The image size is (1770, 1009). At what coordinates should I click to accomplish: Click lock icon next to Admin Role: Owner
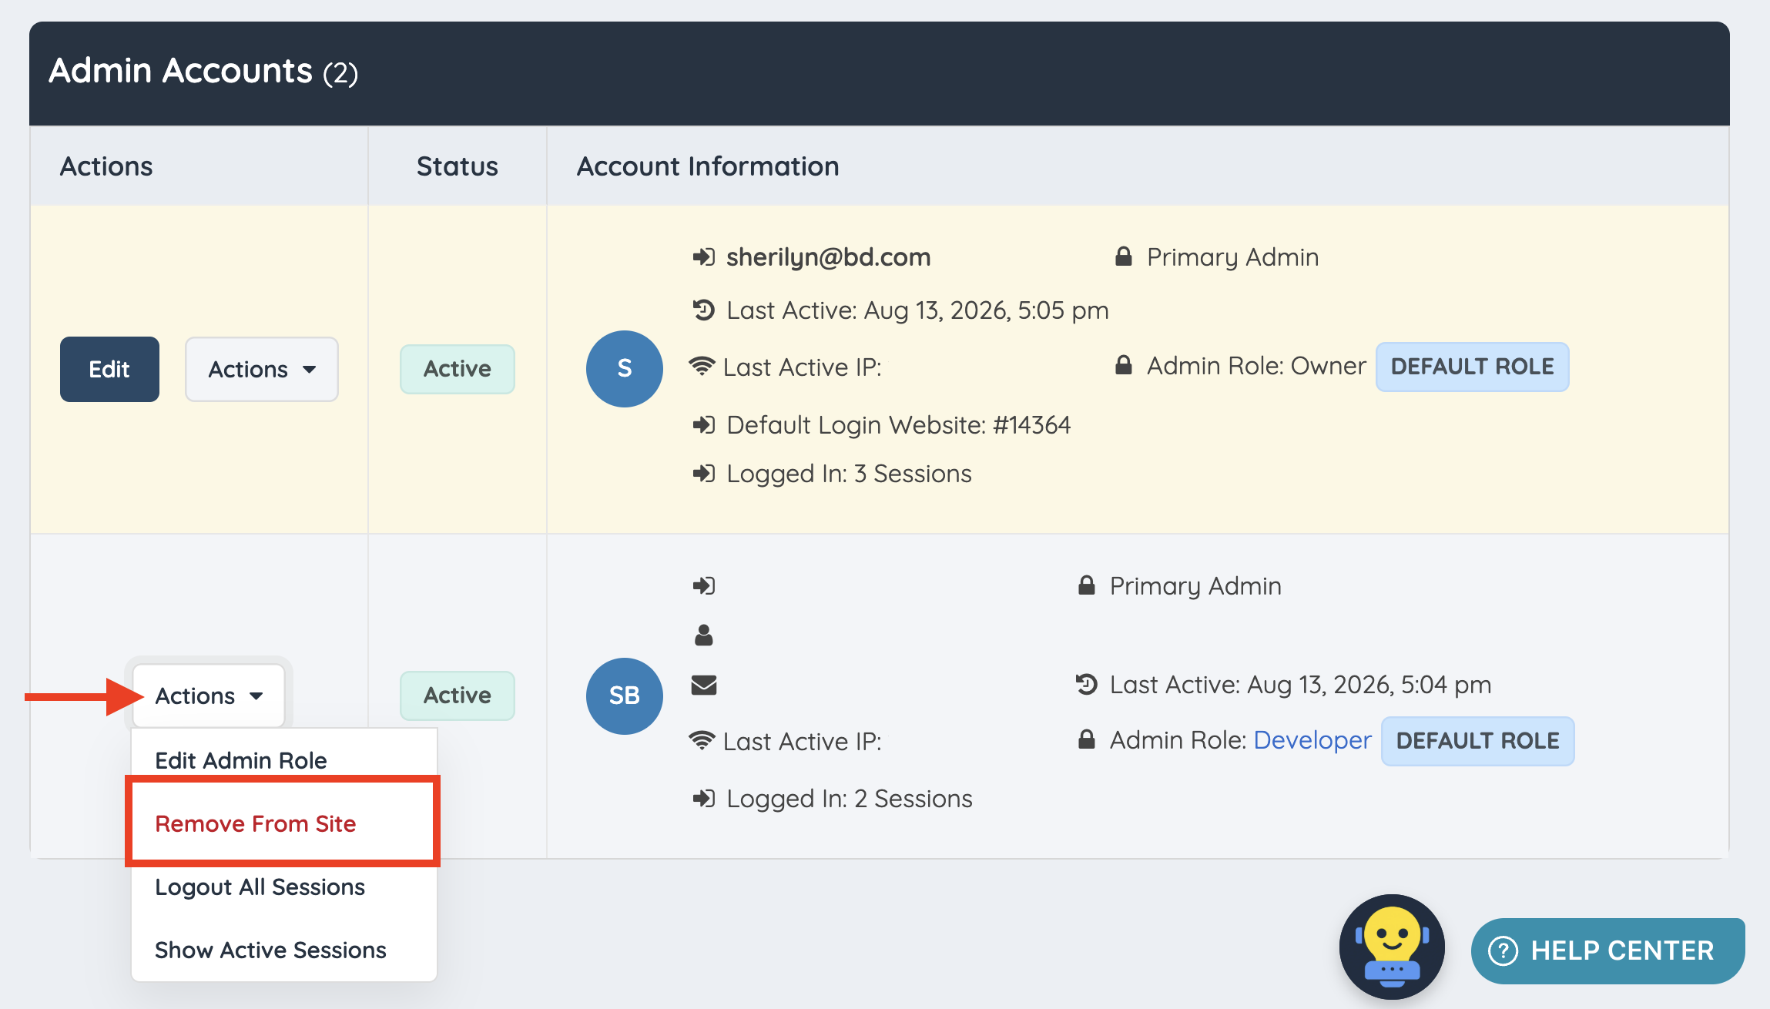coord(1124,365)
